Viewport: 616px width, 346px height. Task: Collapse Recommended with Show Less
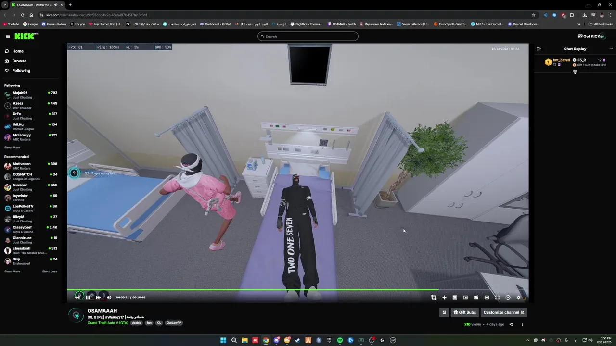click(50, 272)
